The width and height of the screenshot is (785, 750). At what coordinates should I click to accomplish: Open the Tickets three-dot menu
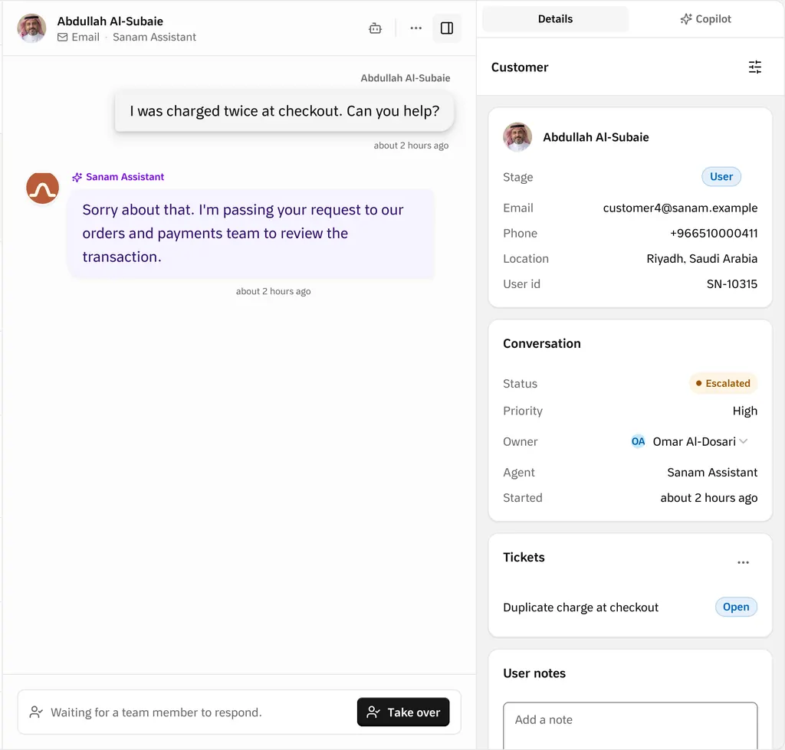click(x=743, y=562)
